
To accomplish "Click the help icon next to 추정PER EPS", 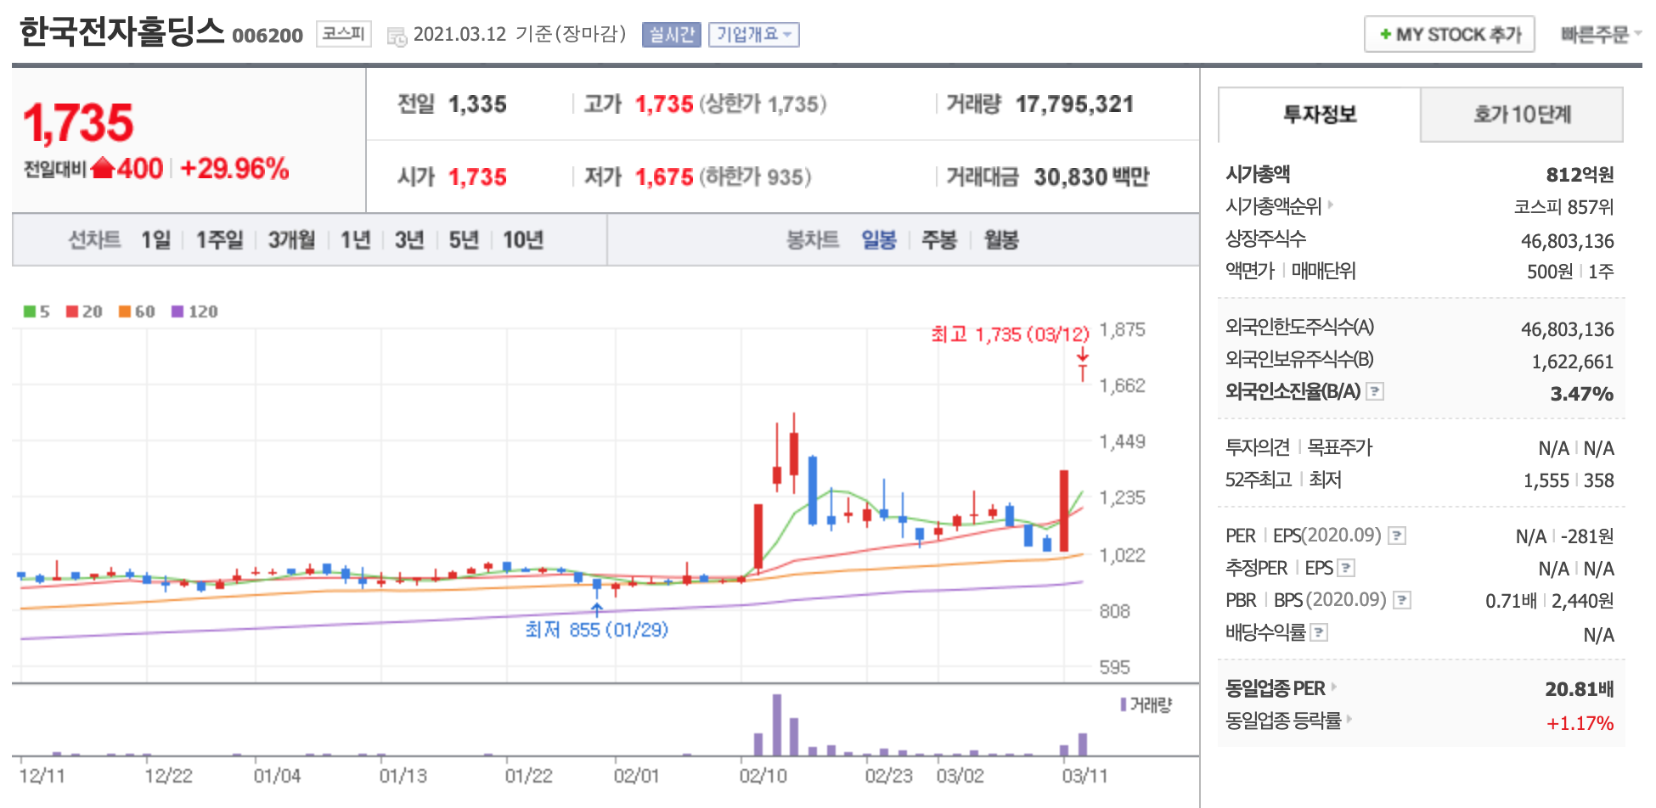I will (1346, 569).
